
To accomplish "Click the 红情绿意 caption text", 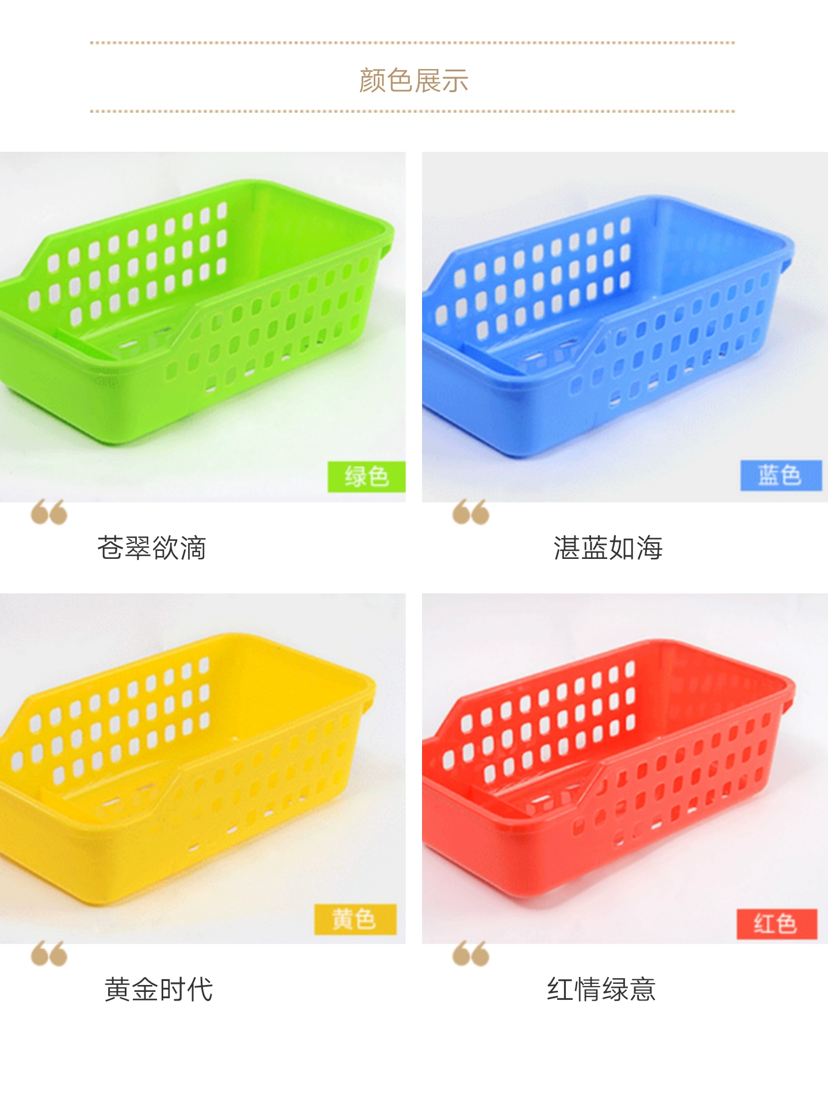I will point(601,989).
